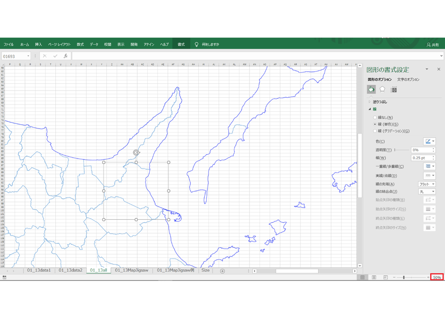Switch to Page Break Preview icon
Viewport: 445px width, 318px height.
pyautogui.click(x=385, y=277)
